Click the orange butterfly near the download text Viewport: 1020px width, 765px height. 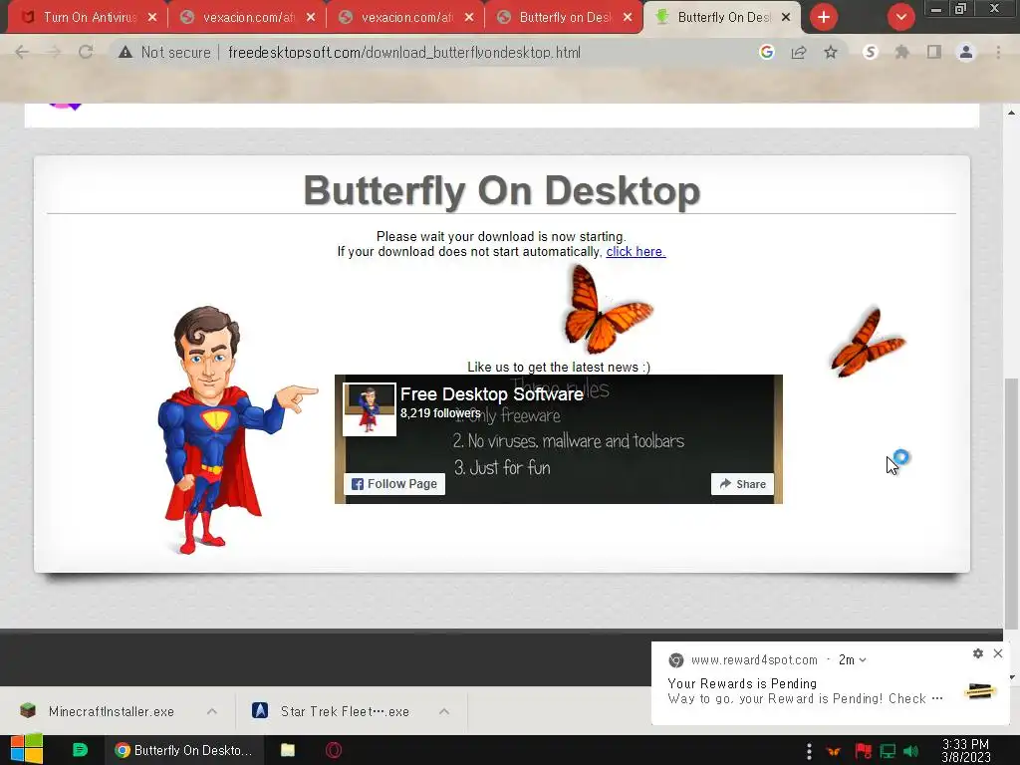tap(607, 309)
